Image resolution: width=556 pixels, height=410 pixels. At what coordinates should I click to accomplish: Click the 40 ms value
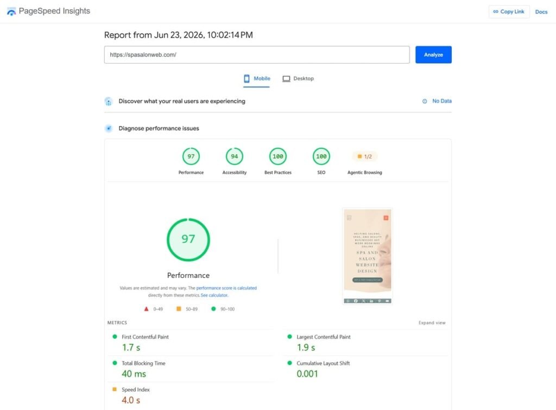[x=134, y=374]
